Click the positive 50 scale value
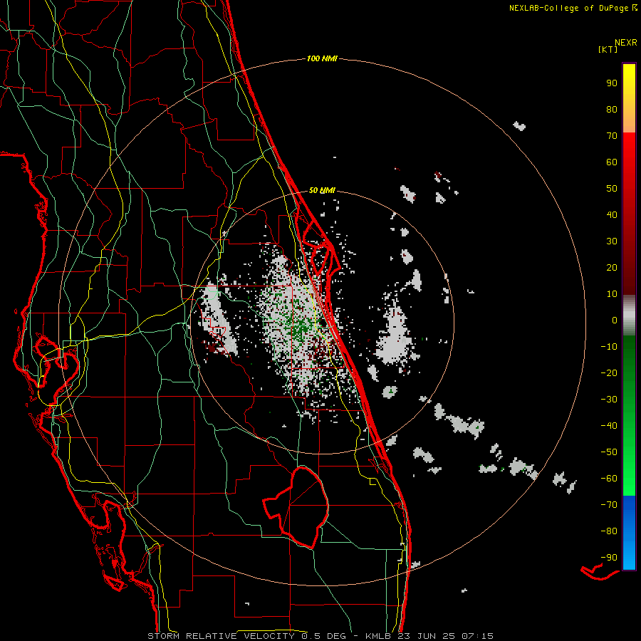The width and height of the screenshot is (641, 641). (x=612, y=189)
